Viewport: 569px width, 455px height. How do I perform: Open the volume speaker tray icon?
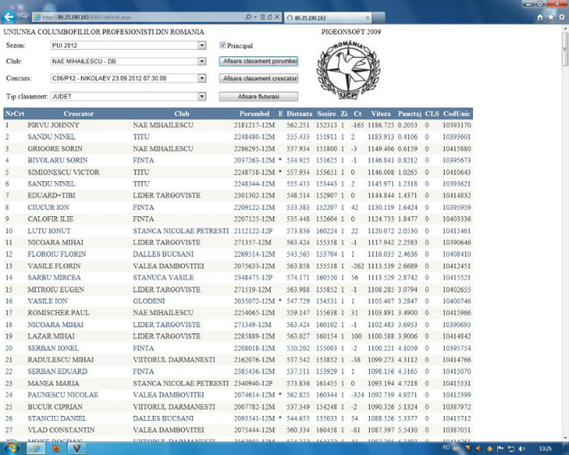click(x=522, y=448)
